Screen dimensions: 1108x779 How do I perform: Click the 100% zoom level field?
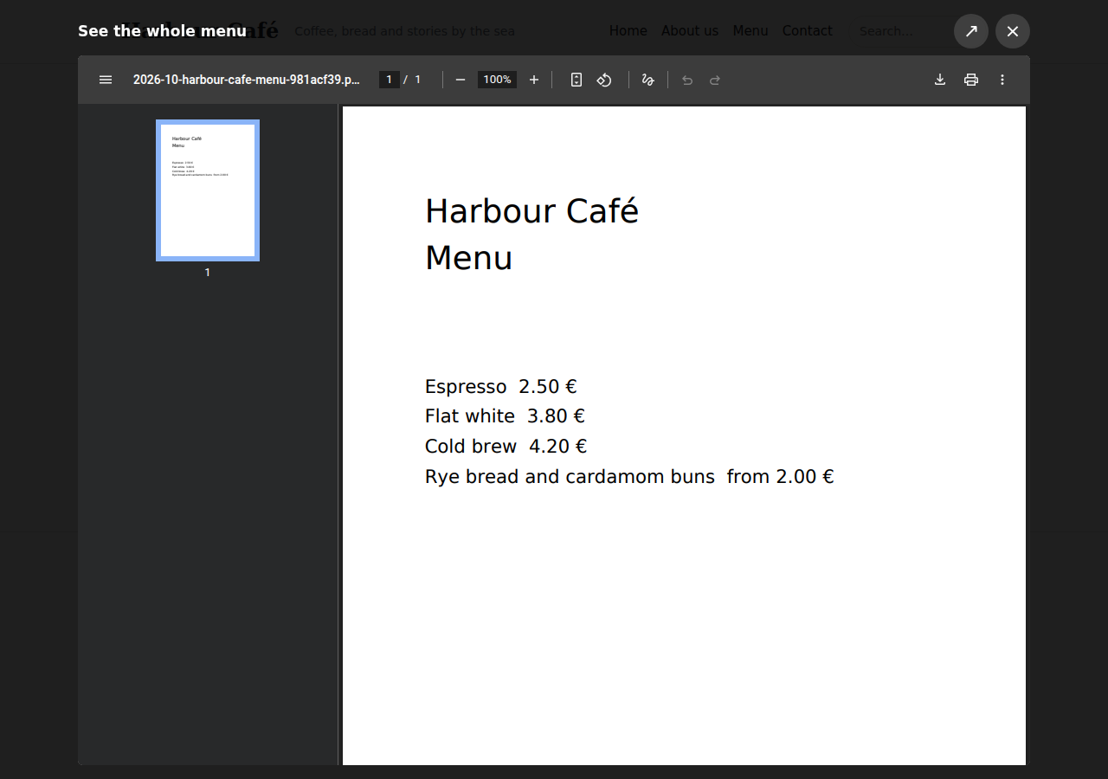(497, 80)
